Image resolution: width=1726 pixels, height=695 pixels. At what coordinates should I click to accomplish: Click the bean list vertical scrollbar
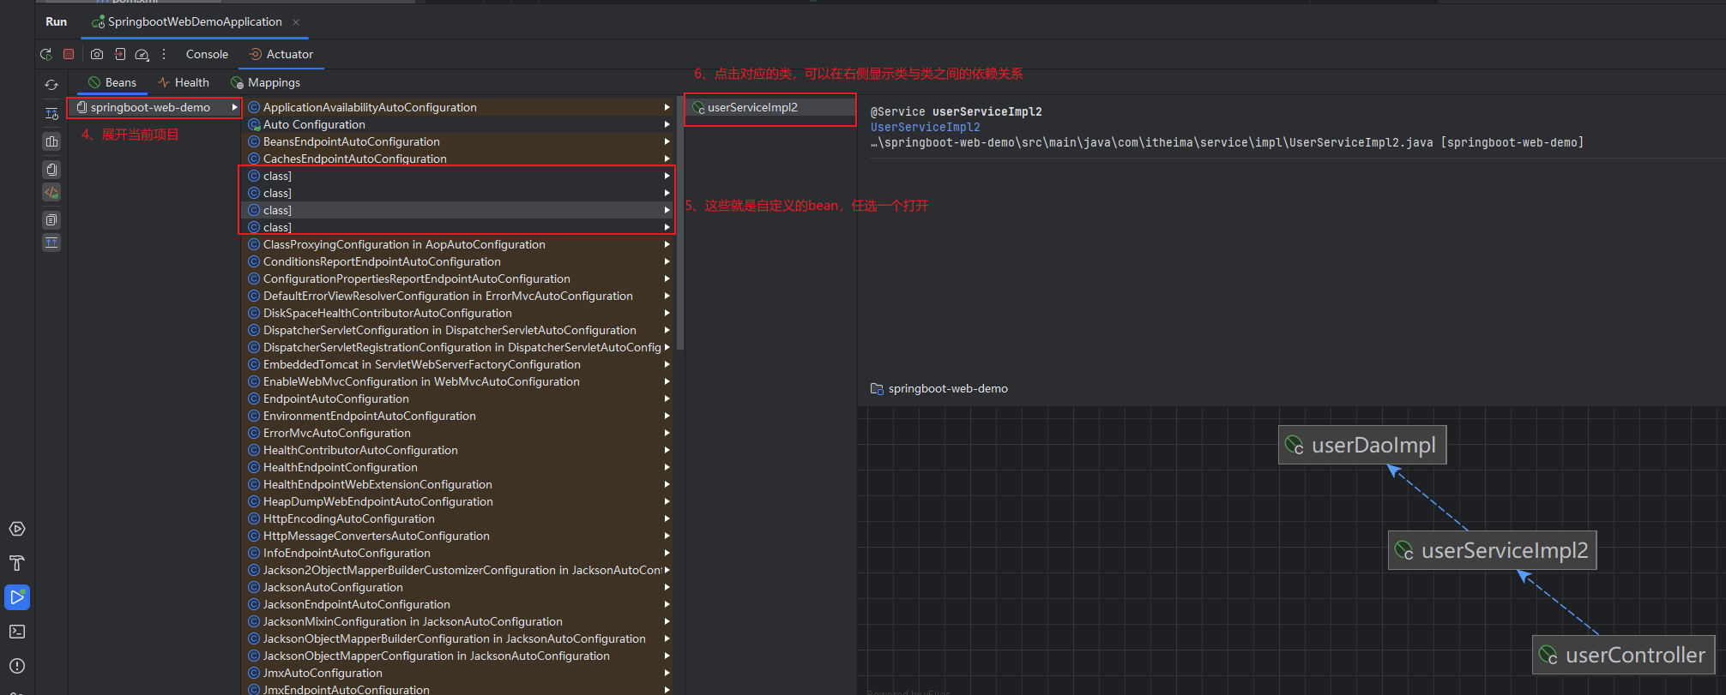680,223
